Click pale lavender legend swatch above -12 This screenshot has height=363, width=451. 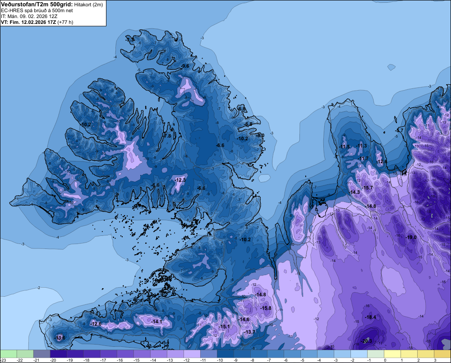pyautogui.click(x=192, y=354)
